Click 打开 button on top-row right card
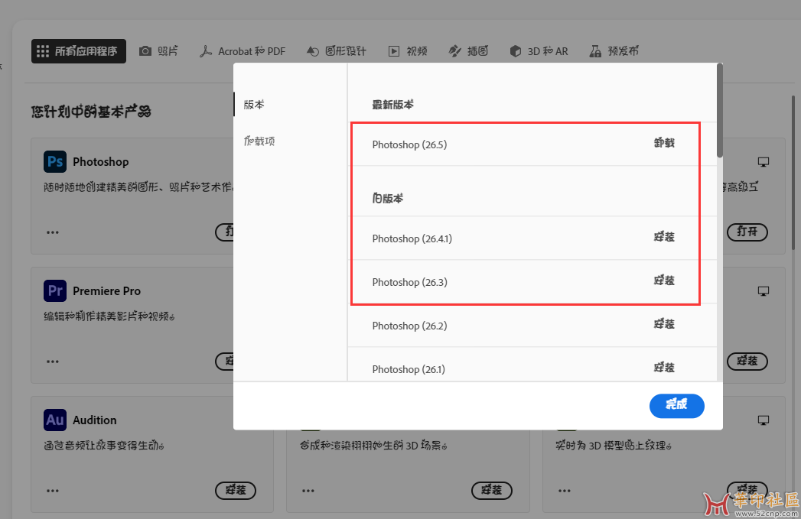The width and height of the screenshot is (801, 519). pos(747,232)
